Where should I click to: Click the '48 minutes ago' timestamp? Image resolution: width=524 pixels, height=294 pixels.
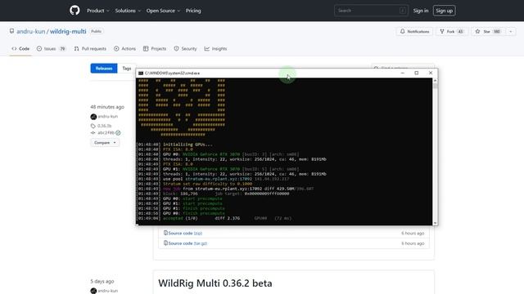pos(107,107)
